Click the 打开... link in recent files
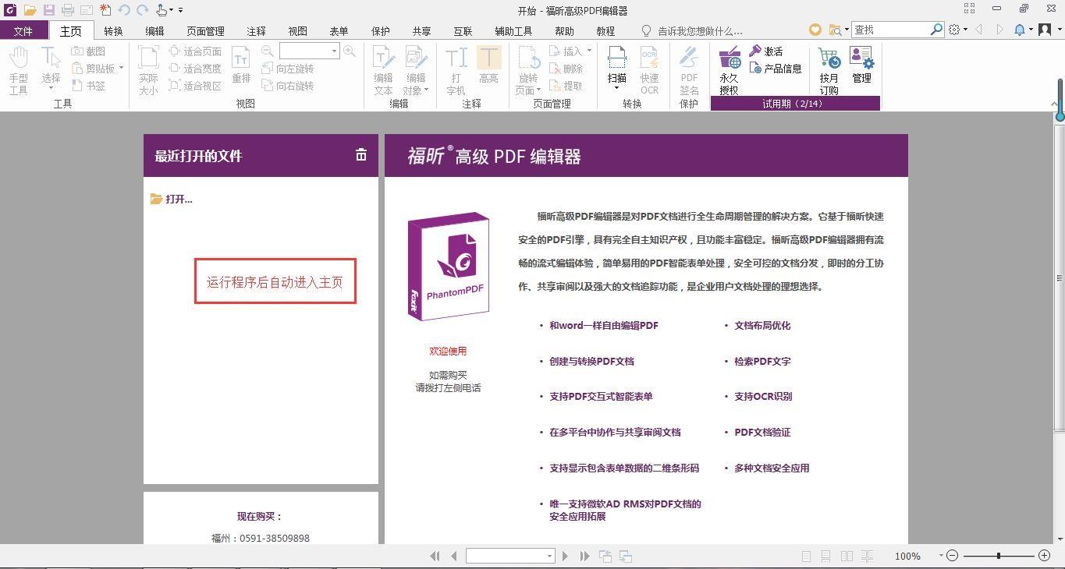This screenshot has height=569, width=1065. [179, 199]
